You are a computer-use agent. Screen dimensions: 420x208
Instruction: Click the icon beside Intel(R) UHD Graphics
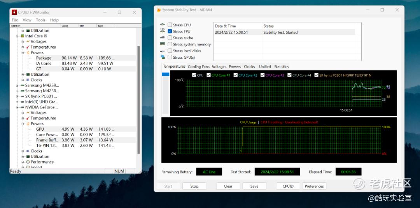click(x=23, y=102)
